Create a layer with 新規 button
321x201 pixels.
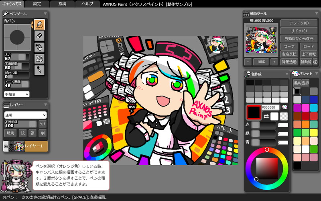point(10,133)
